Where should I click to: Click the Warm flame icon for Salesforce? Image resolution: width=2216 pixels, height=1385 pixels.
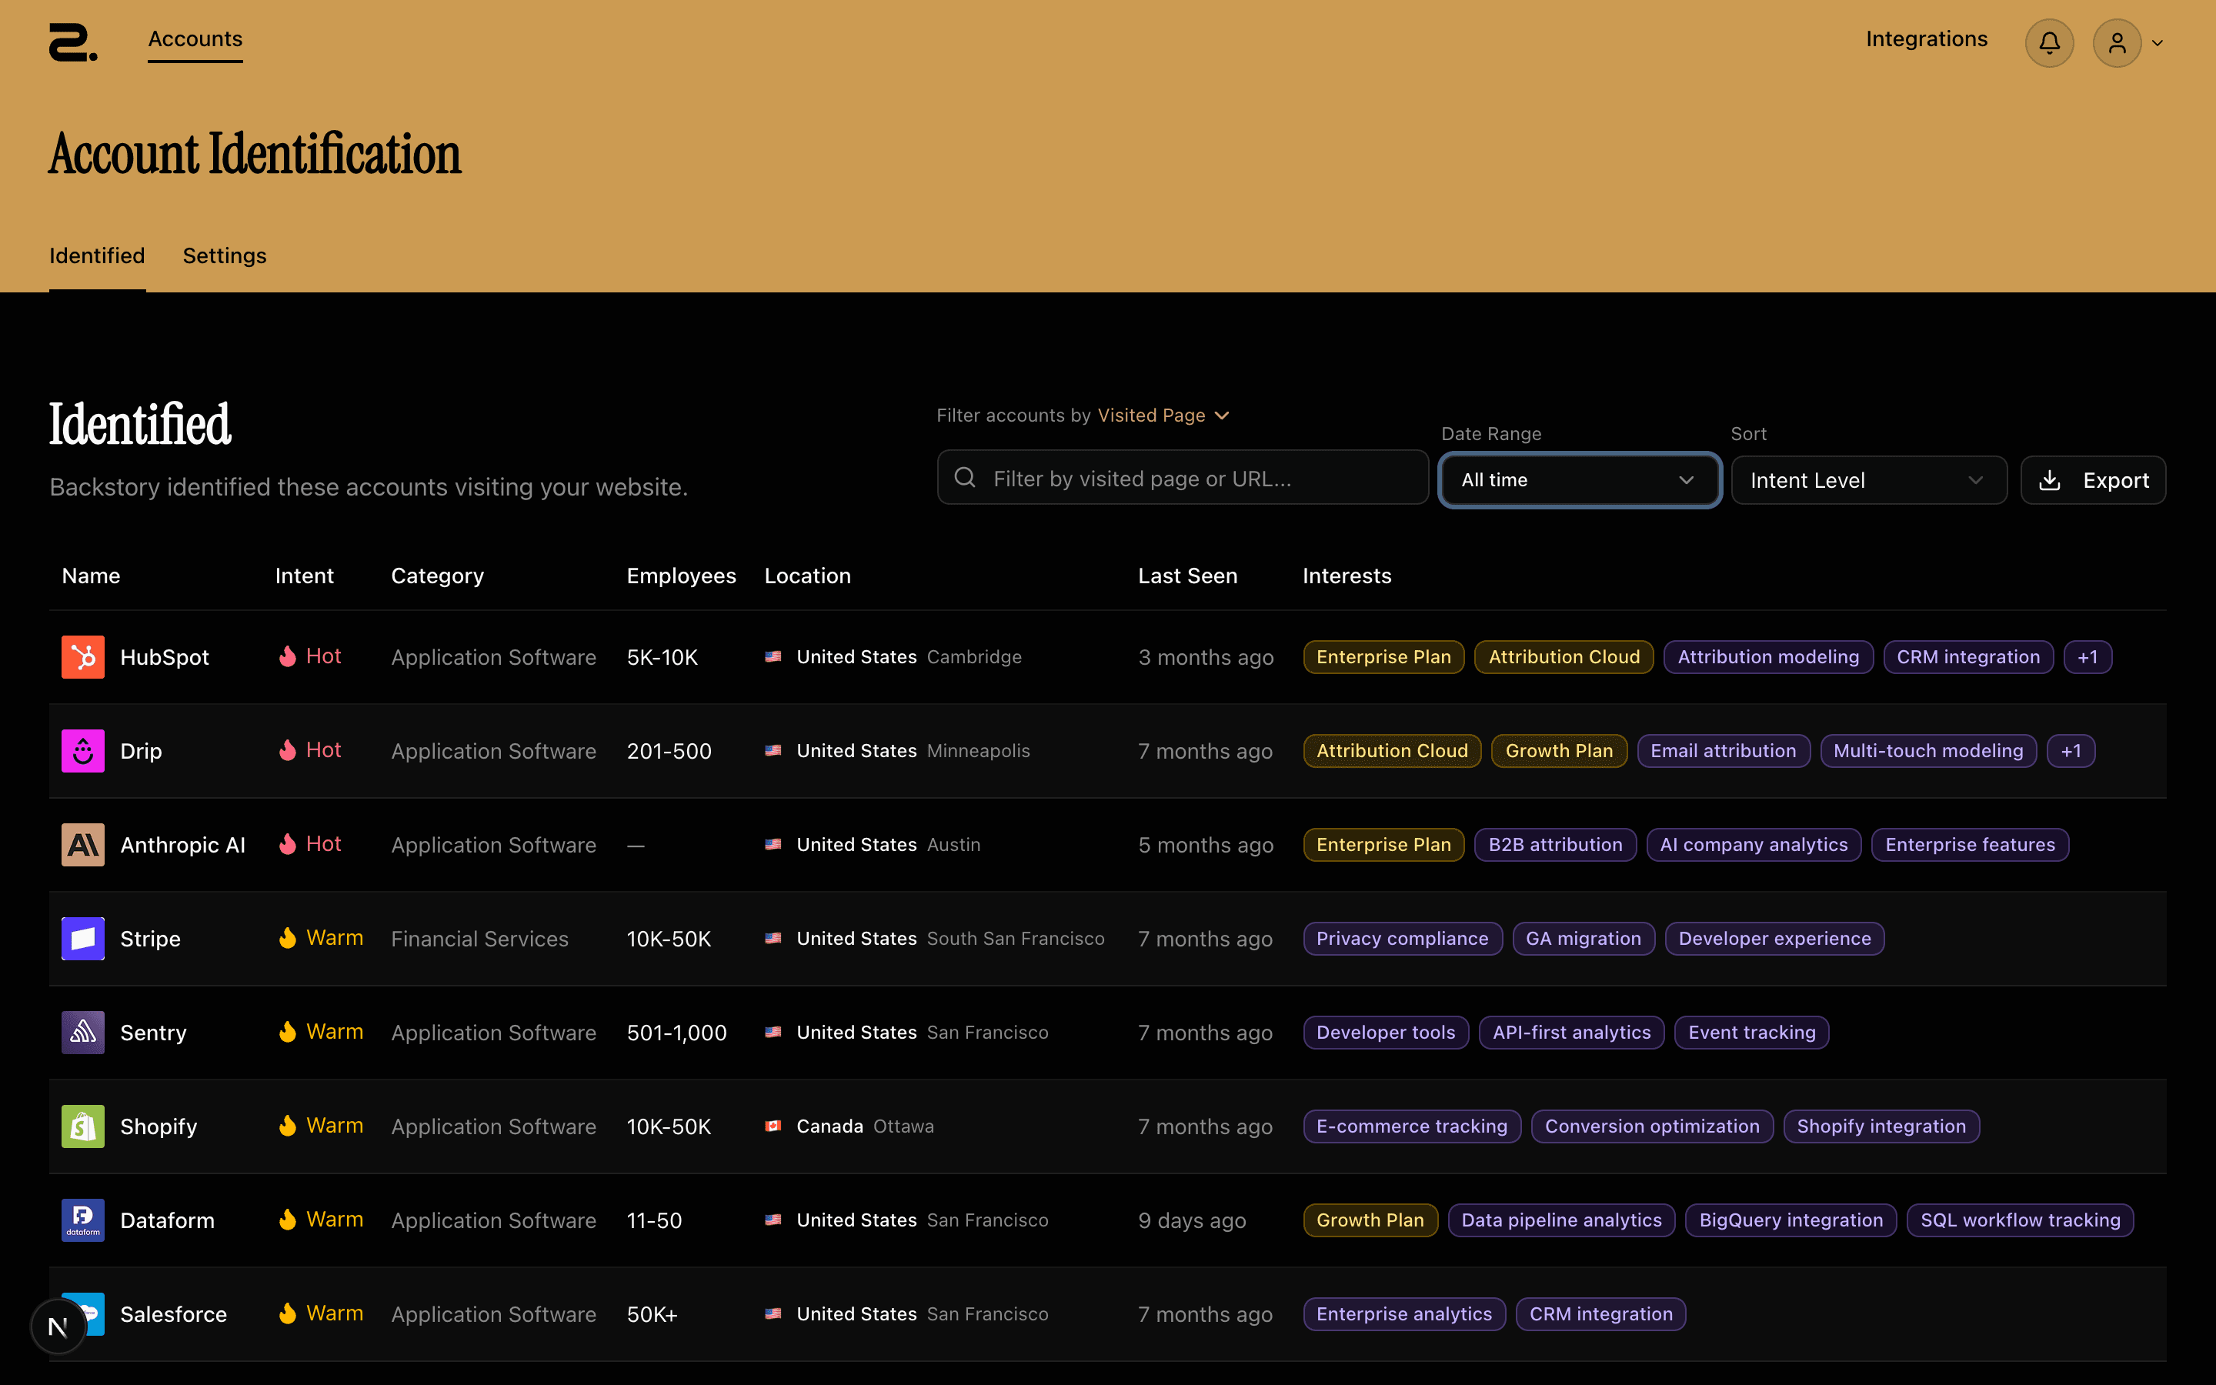coord(288,1313)
